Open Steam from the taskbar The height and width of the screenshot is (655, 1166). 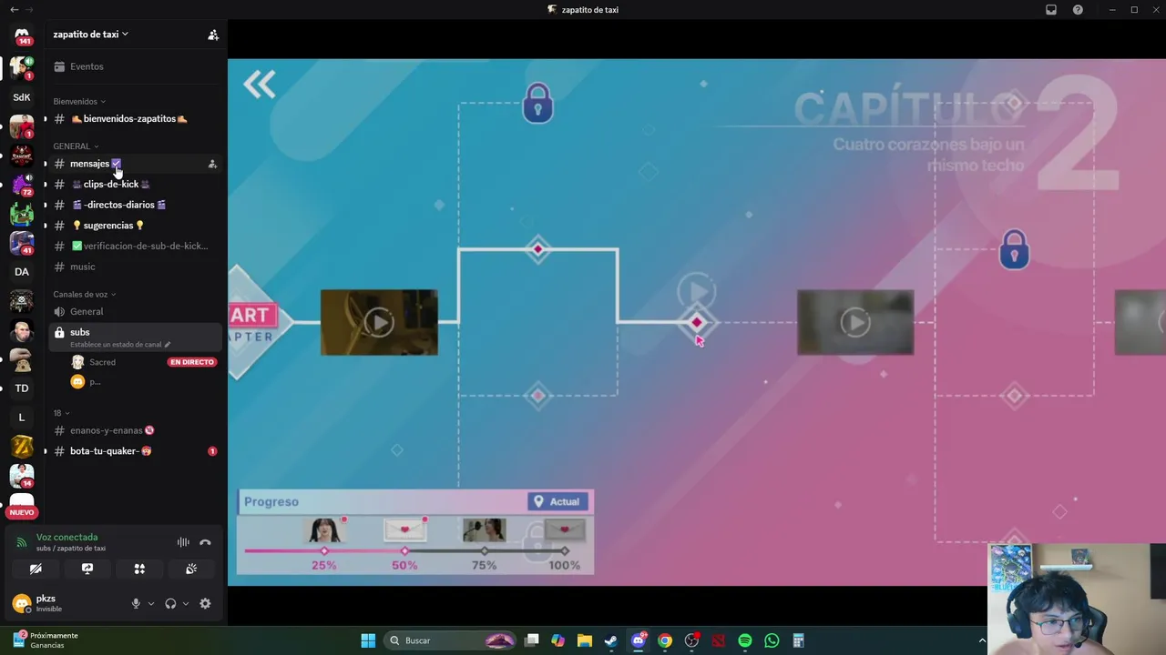click(x=611, y=640)
